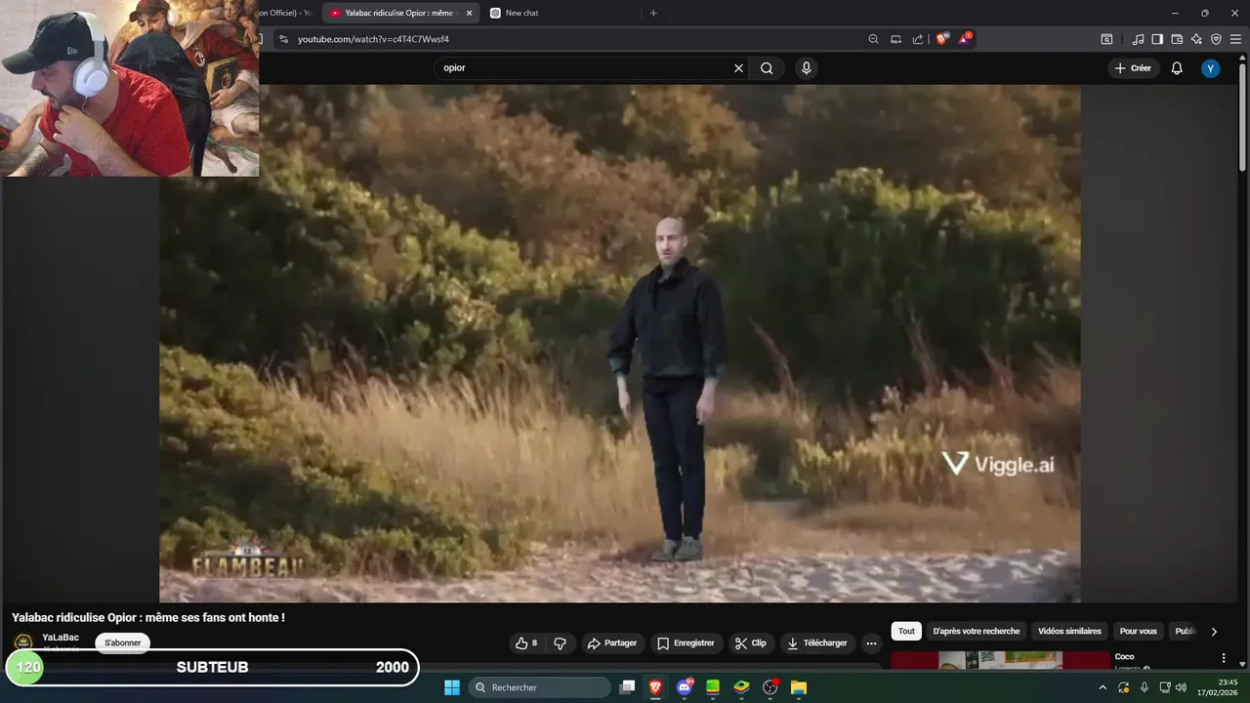Screen dimensions: 1250x703
Task: Open more actions three-dot menu under video
Action: click(871, 643)
